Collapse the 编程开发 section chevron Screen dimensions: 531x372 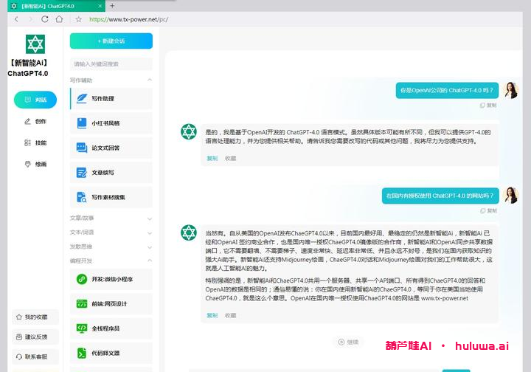tap(149, 261)
